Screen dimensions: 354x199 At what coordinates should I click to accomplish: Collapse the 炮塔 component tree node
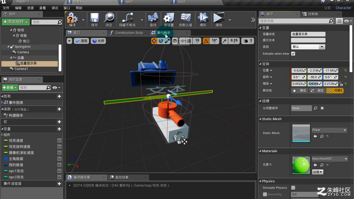11,30
